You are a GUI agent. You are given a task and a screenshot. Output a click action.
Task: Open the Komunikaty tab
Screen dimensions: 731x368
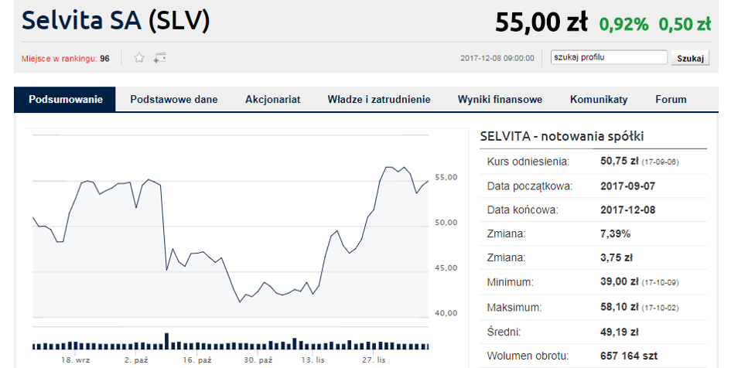click(599, 100)
